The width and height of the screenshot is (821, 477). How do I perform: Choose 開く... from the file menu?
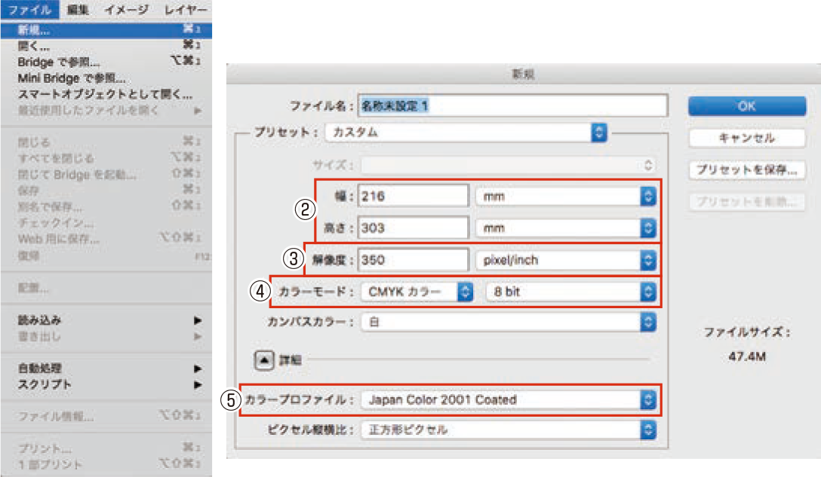tap(106, 46)
